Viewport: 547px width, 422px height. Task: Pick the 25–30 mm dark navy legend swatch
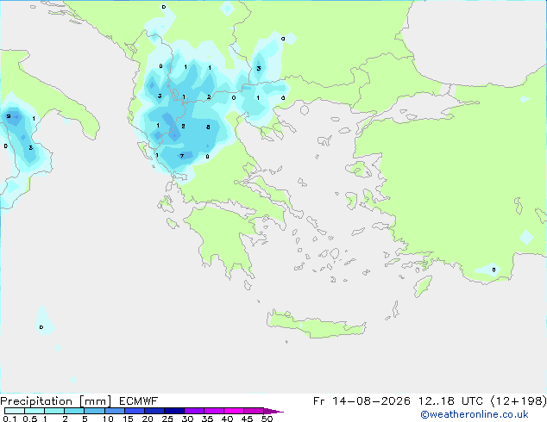(x=173, y=411)
